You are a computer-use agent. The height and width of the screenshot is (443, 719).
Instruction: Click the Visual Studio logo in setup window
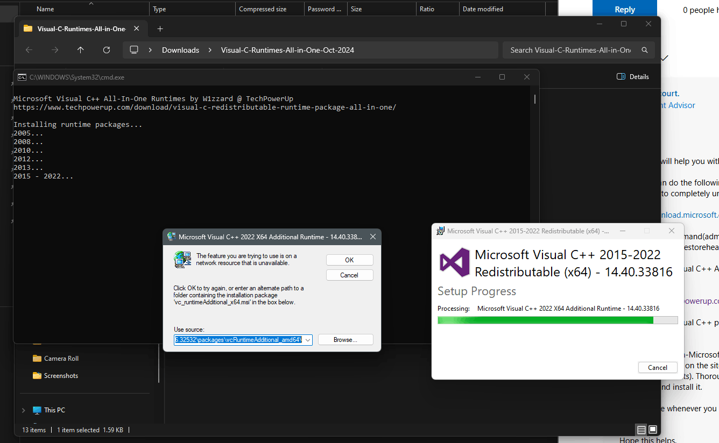pyautogui.click(x=455, y=263)
